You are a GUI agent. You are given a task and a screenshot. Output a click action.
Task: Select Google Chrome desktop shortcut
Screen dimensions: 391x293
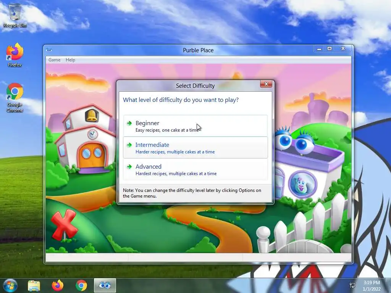pos(15,98)
